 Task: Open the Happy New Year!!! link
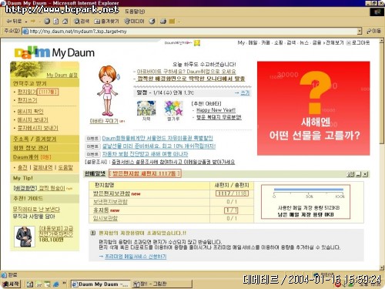[x=216, y=110]
